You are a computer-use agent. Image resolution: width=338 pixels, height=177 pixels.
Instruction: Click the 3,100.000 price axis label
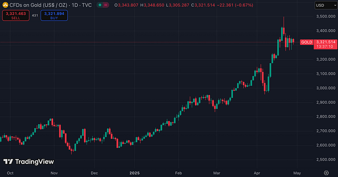(326, 74)
